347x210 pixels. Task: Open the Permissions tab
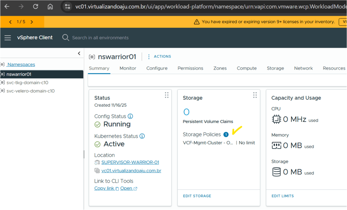click(190, 68)
